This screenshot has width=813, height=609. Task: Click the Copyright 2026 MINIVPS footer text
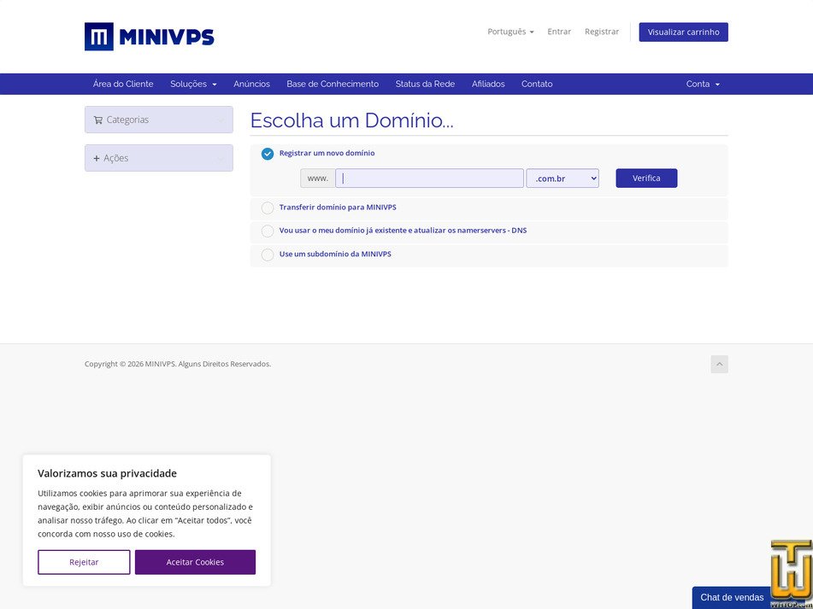177,364
